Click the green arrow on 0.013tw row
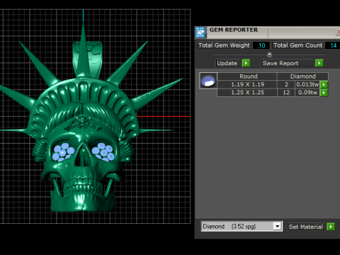Screen dimensions: 340x255 click(x=324, y=84)
